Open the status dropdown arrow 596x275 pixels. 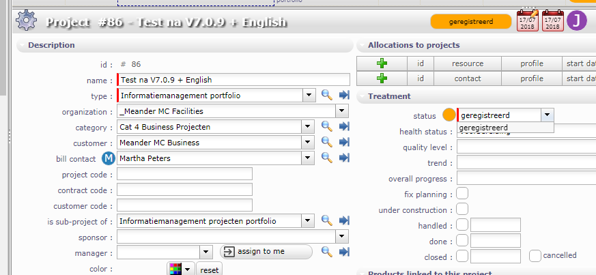pyautogui.click(x=548, y=115)
